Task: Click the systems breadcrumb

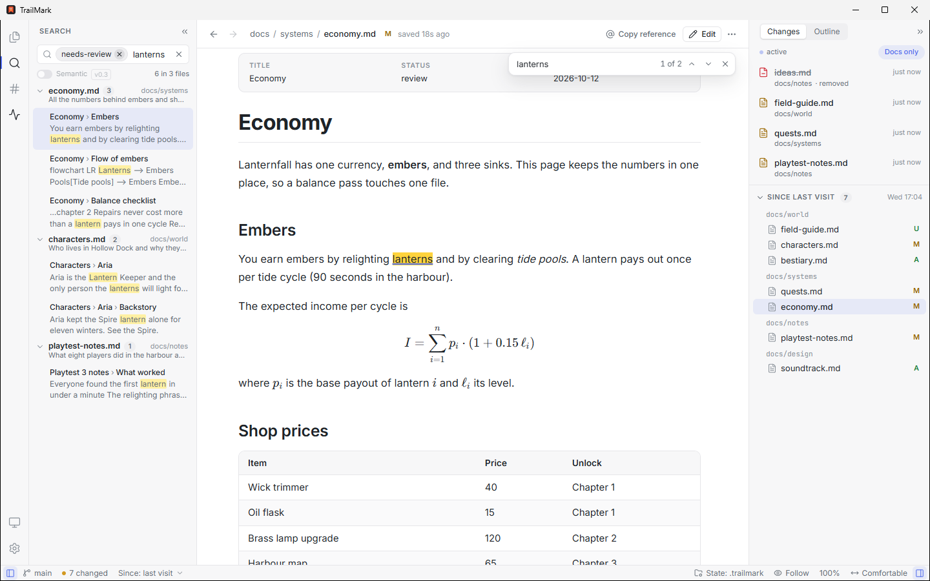Action: [x=296, y=34]
